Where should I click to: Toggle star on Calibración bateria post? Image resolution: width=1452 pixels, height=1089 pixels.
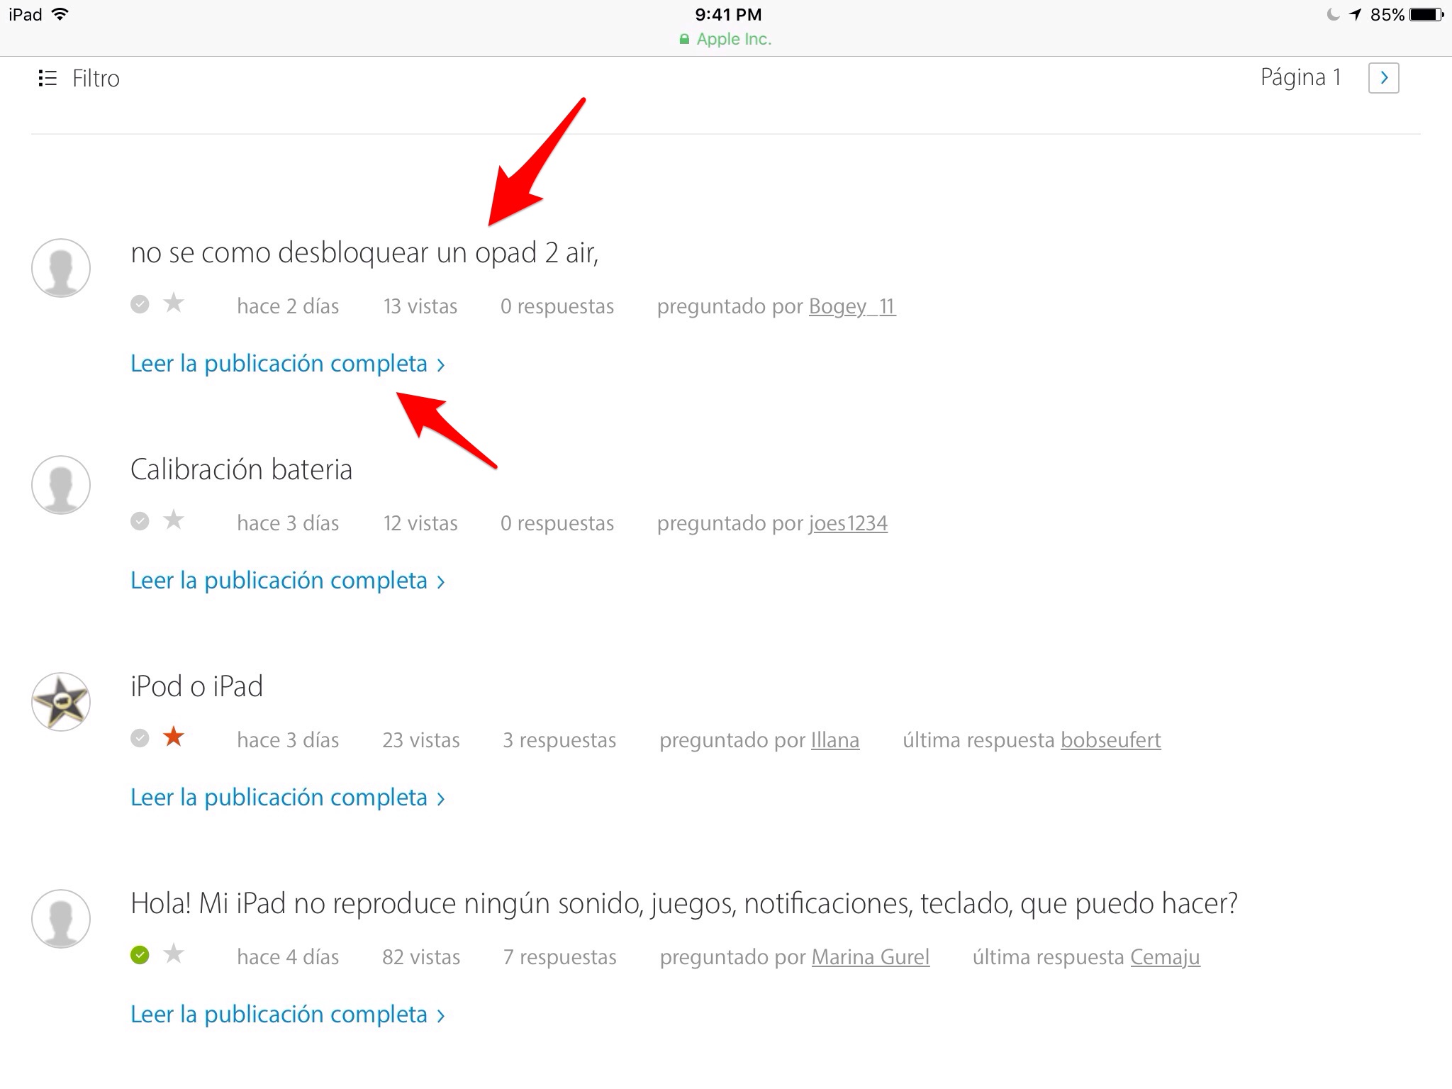tap(174, 521)
